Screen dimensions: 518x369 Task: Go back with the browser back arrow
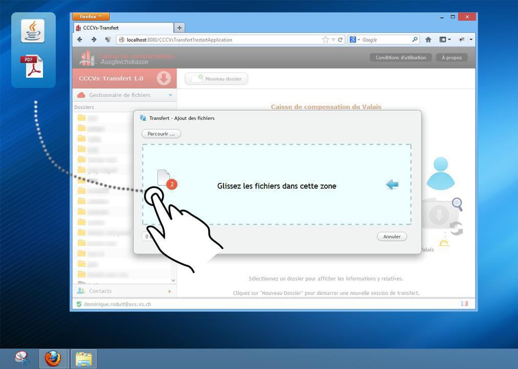pos(80,39)
